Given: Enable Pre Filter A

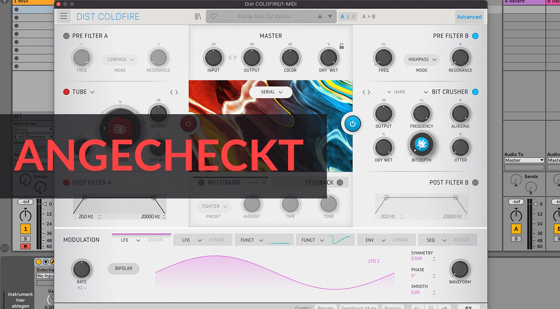Looking at the screenshot, I should click(x=66, y=36).
